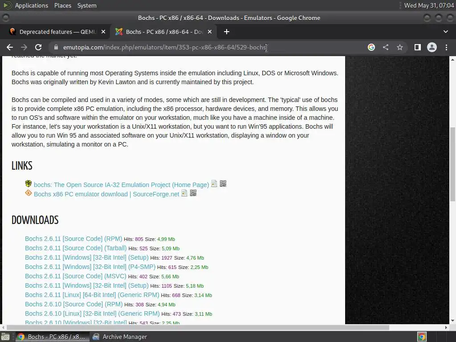Download Bochs 2.6.10 Source Code (RPM)
The image size is (456, 342).
(74, 304)
